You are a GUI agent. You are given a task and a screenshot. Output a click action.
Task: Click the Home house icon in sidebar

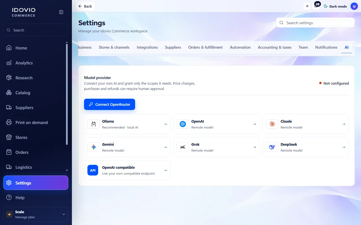9,48
